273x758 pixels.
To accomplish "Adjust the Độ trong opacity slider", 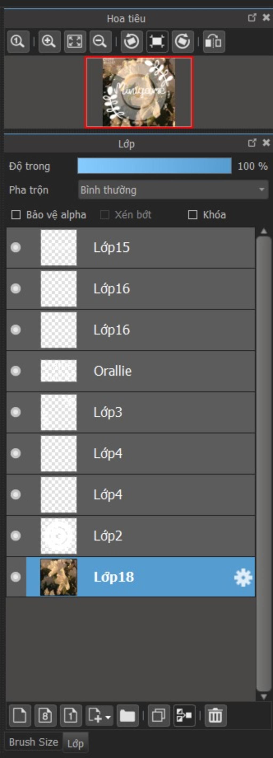I will (x=154, y=166).
